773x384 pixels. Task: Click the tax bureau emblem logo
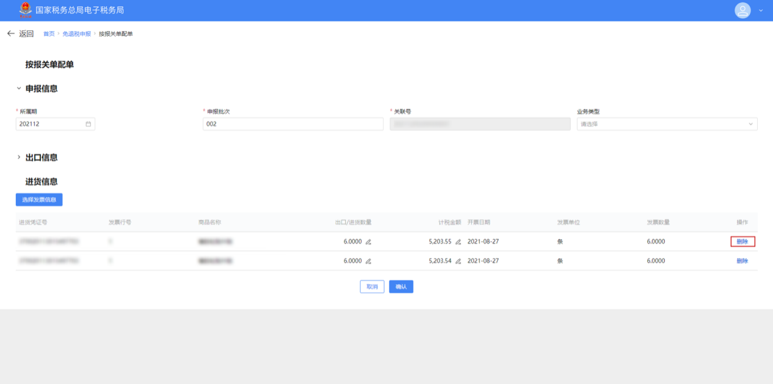tap(25, 10)
